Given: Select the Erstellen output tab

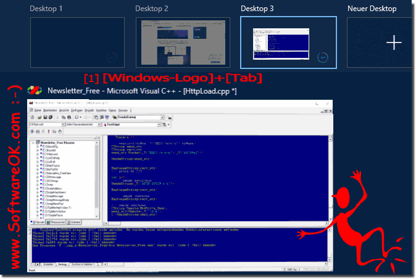Looking at the screenshot, I should click(x=48, y=264).
